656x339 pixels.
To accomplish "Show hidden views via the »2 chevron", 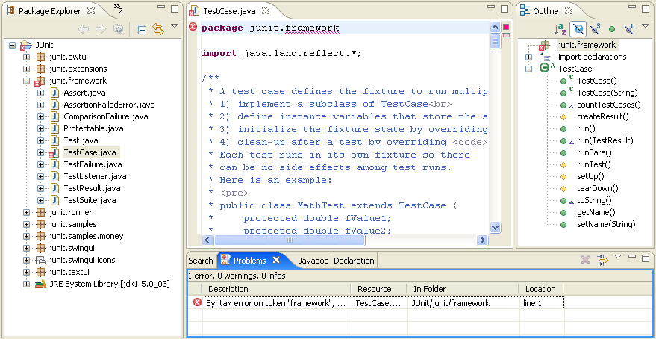I will [119, 9].
